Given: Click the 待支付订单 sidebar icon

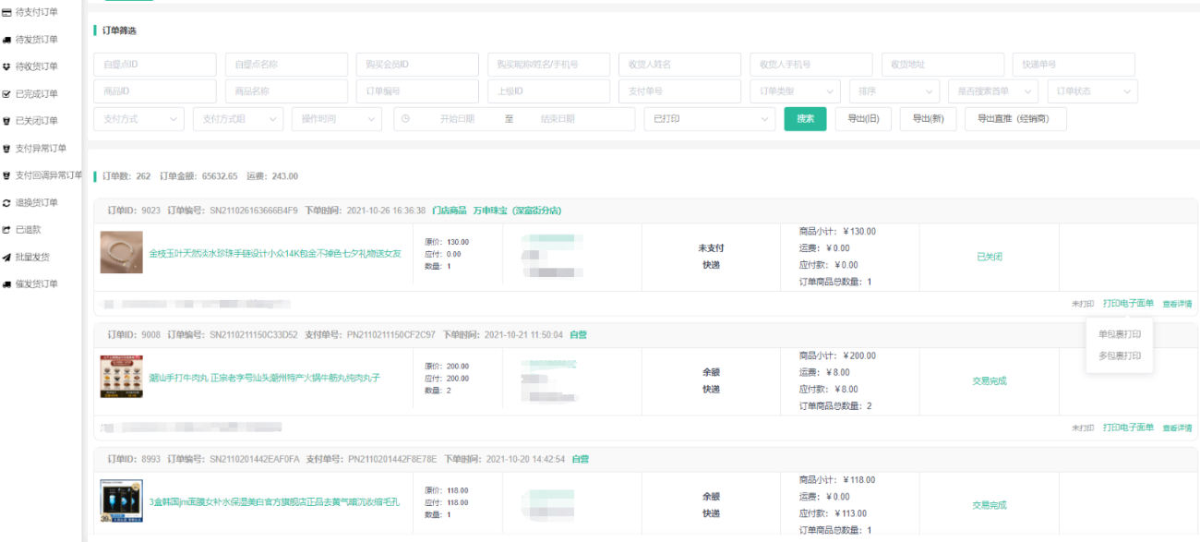Looking at the screenshot, I should (7, 12).
